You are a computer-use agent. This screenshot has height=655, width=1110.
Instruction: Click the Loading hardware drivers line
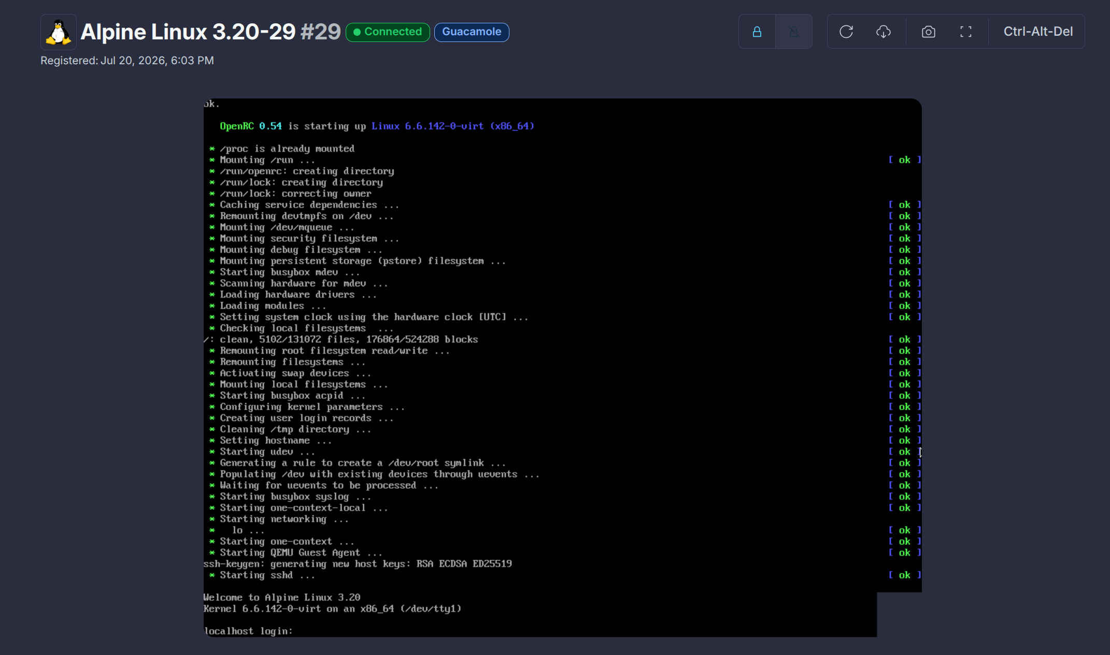click(x=293, y=294)
